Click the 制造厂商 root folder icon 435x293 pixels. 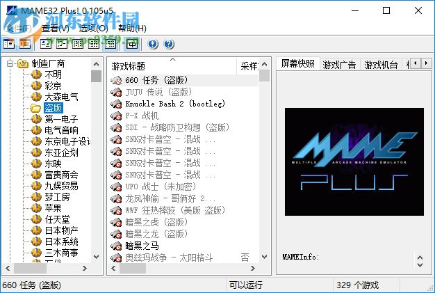(x=23, y=63)
